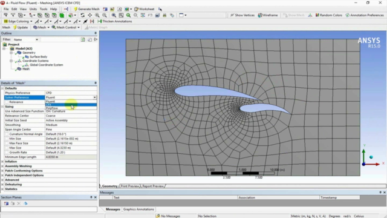This screenshot has width=387, height=218.
Task: Open the Units menu
Action: (x=33, y=9)
